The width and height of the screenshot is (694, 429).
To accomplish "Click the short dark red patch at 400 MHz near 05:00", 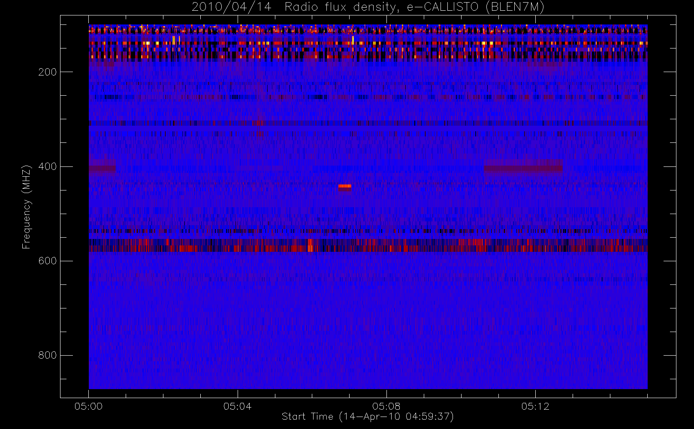I will click(x=102, y=167).
